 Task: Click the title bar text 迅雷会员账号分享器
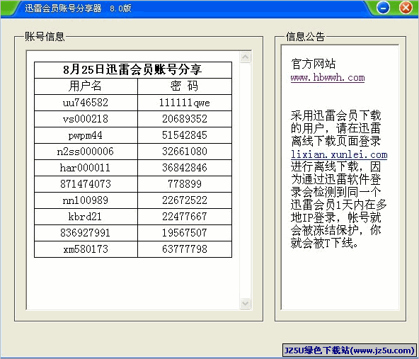click(63, 8)
